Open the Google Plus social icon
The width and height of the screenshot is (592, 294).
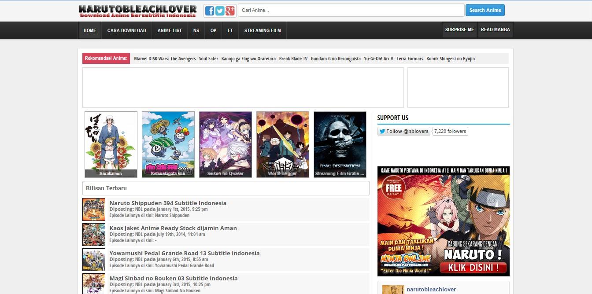tap(230, 11)
